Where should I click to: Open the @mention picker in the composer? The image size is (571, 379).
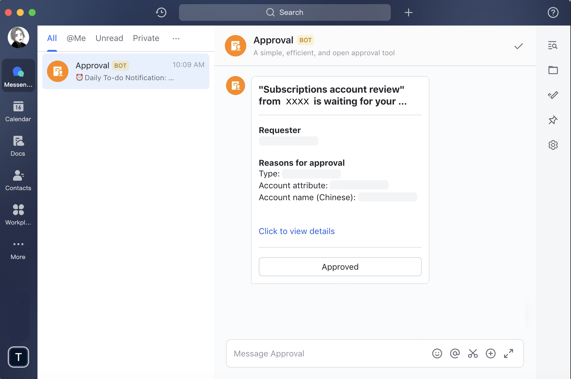(x=455, y=353)
